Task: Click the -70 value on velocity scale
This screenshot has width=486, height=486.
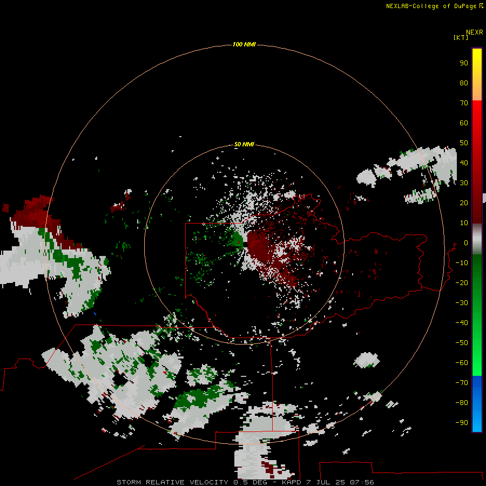Action: pos(462,383)
